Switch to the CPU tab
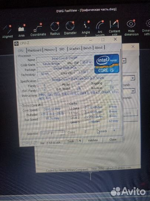 pos(20,51)
